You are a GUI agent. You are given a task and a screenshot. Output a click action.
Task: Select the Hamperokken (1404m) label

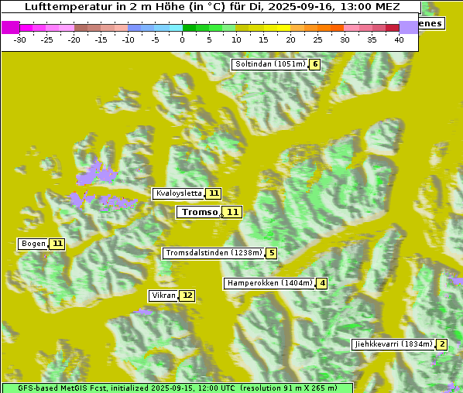point(269,283)
